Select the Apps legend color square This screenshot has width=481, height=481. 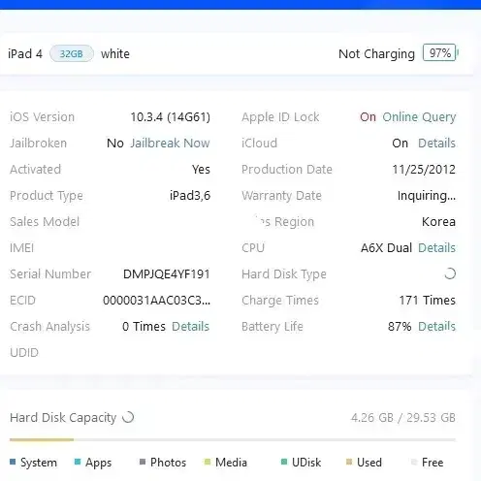[x=78, y=462]
